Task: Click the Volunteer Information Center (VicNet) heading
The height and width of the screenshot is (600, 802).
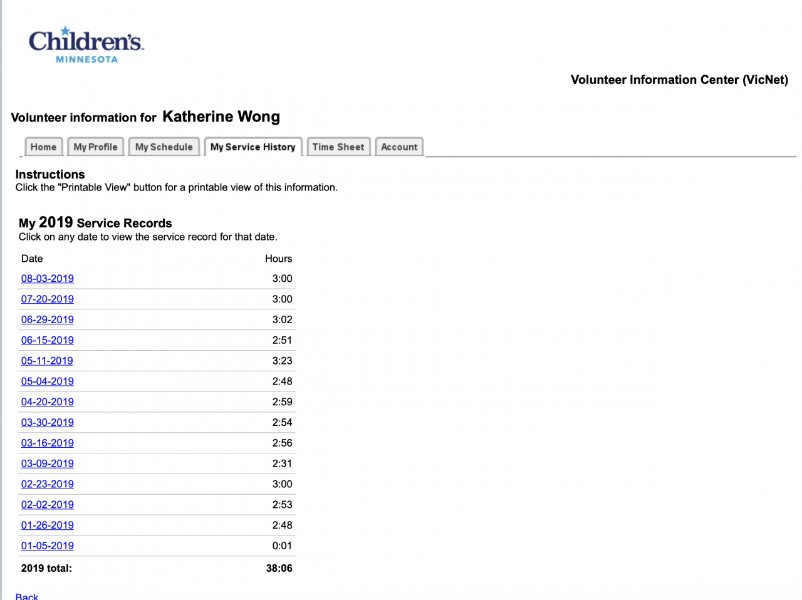Action: click(x=679, y=80)
